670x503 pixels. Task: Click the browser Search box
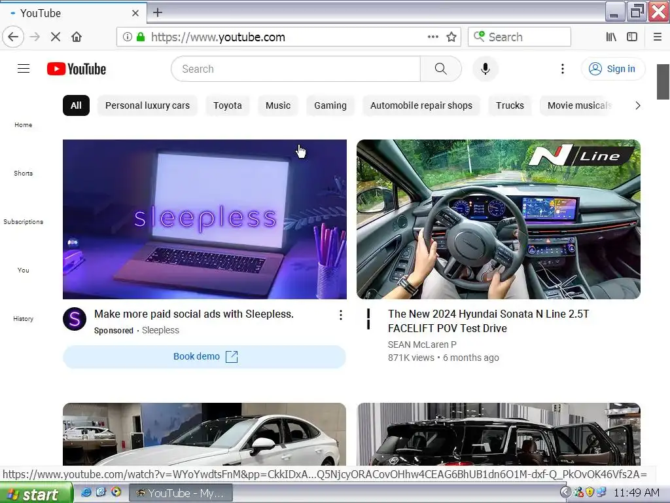(x=519, y=37)
